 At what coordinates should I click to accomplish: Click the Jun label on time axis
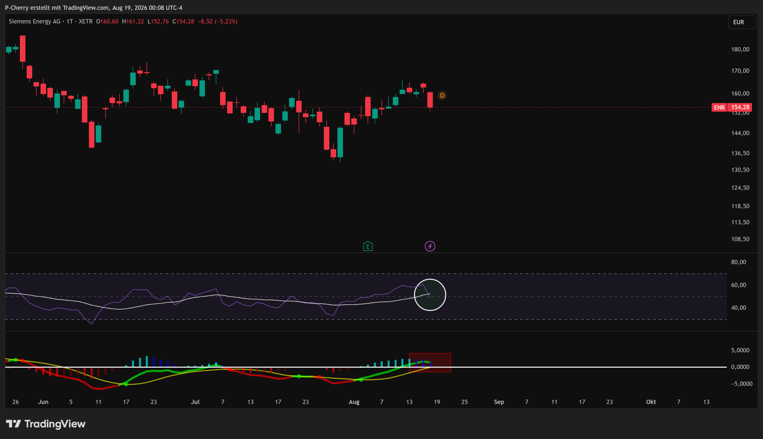[44, 402]
